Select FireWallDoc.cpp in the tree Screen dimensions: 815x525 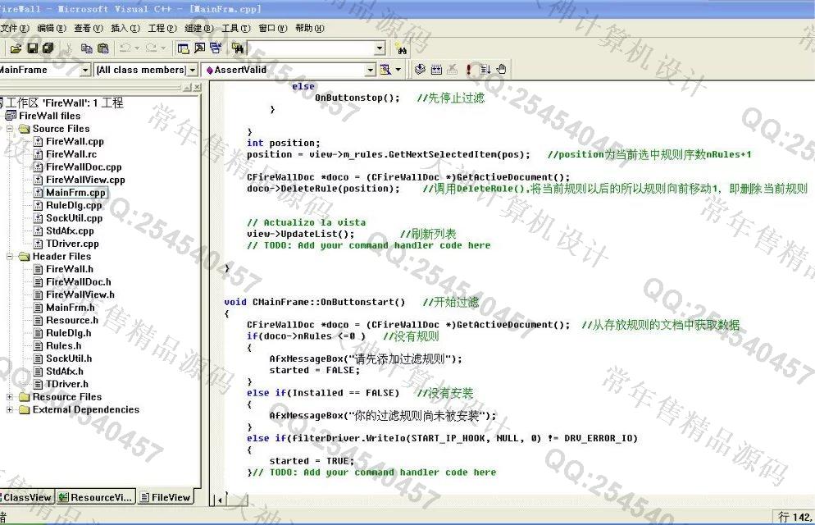click(84, 167)
